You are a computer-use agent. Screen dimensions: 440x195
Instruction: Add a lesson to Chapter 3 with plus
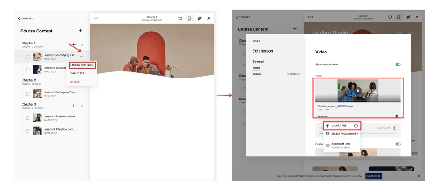click(74, 106)
